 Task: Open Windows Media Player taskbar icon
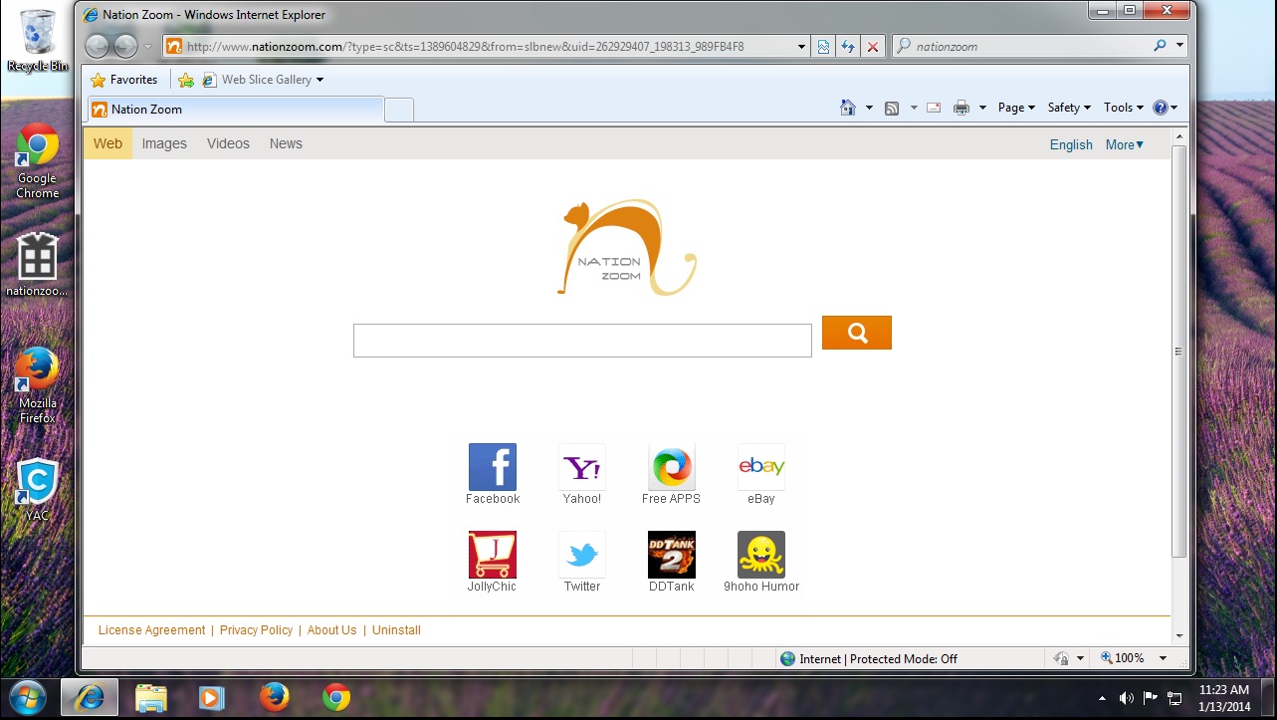tap(211, 698)
